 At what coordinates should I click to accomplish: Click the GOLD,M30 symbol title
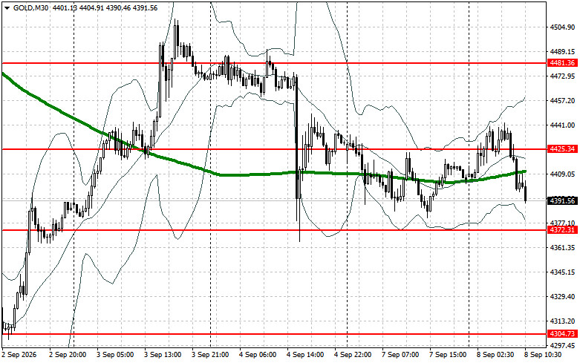30,7
